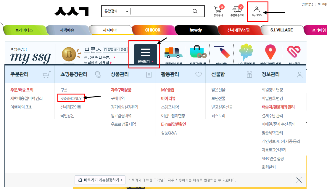Open 정기배송설정관리 link
Image resolution: width=327 pixels, height=189 pixels.
tap(125, 107)
